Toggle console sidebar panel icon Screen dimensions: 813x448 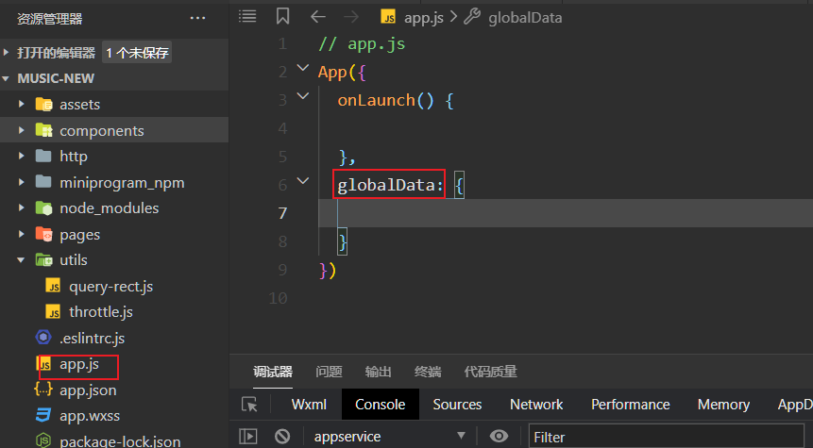click(x=248, y=436)
